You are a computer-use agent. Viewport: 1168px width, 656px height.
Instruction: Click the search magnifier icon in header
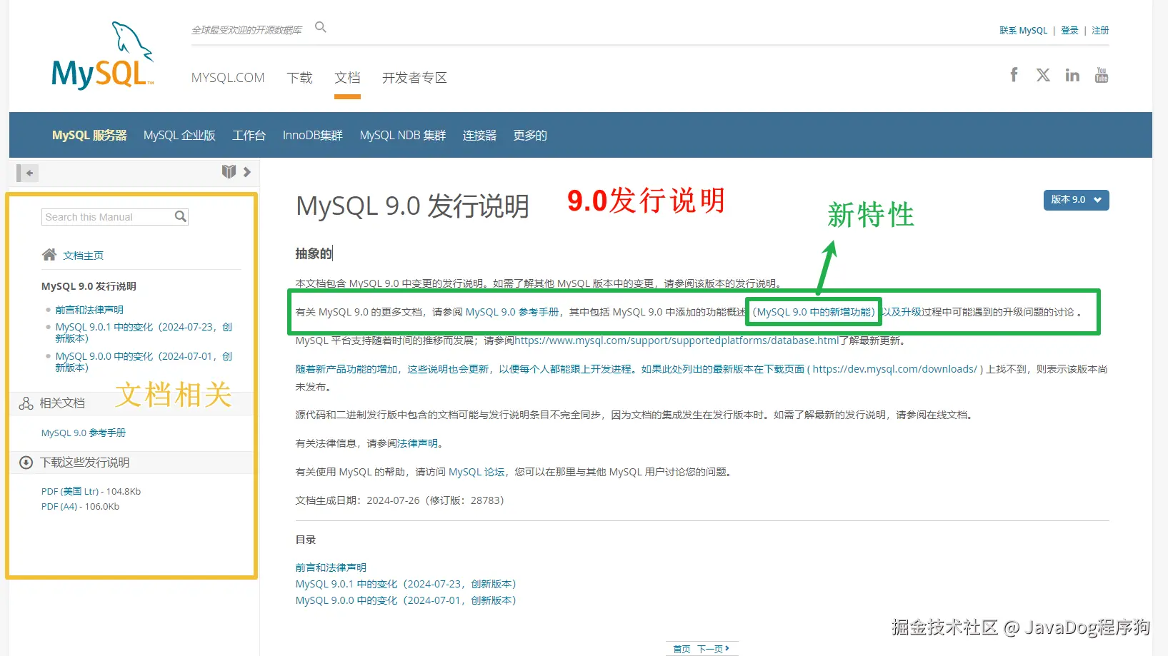321,27
